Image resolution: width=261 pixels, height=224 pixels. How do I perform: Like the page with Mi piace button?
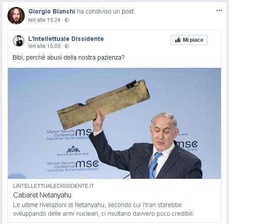coord(189,40)
